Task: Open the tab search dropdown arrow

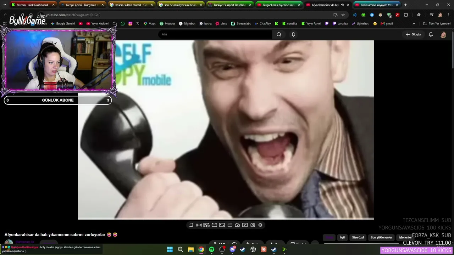Action: click(x=5, y=5)
